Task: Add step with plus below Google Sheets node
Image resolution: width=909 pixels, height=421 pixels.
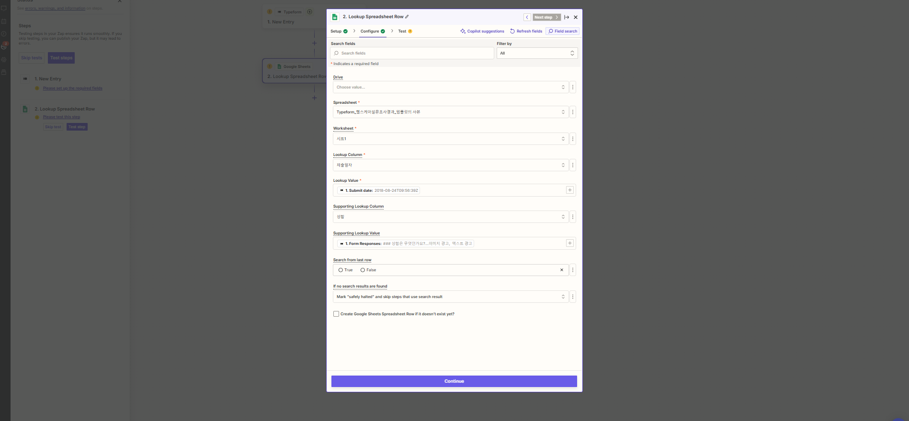Action: click(x=315, y=98)
